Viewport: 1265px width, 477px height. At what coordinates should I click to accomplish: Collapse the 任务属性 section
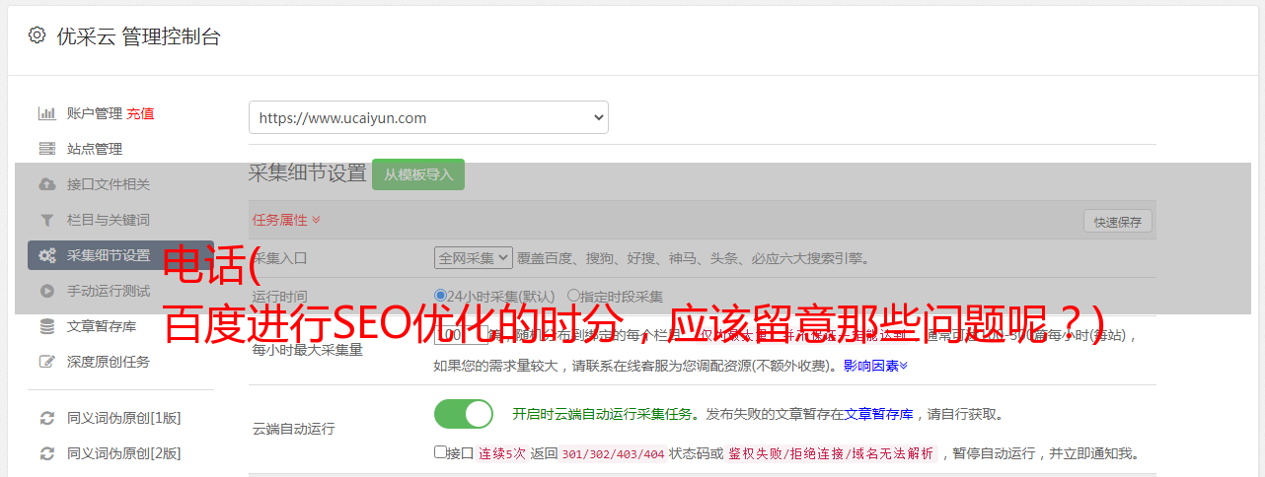[x=286, y=220]
